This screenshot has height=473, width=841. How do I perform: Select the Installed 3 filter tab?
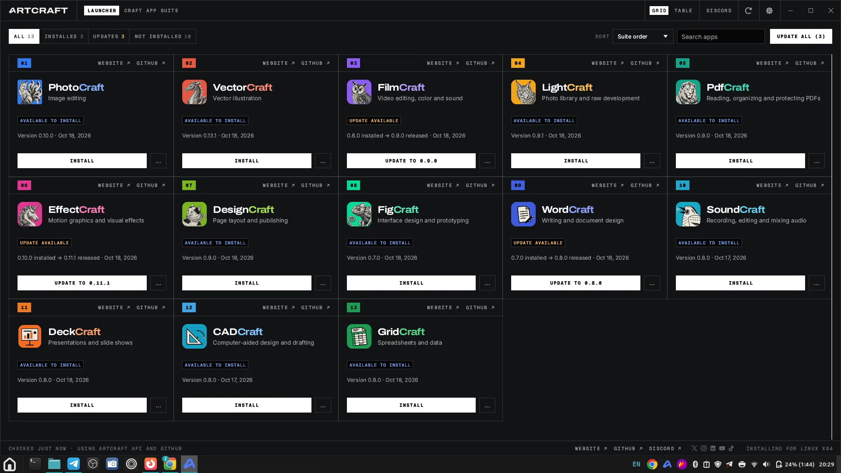pyautogui.click(x=64, y=36)
